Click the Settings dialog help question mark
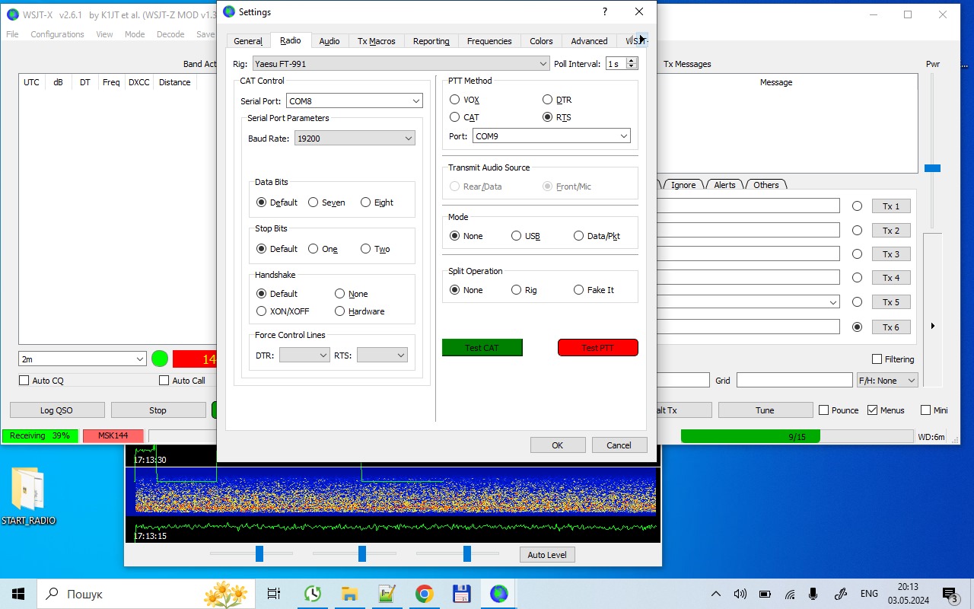 pyautogui.click(x=605, y=11)
